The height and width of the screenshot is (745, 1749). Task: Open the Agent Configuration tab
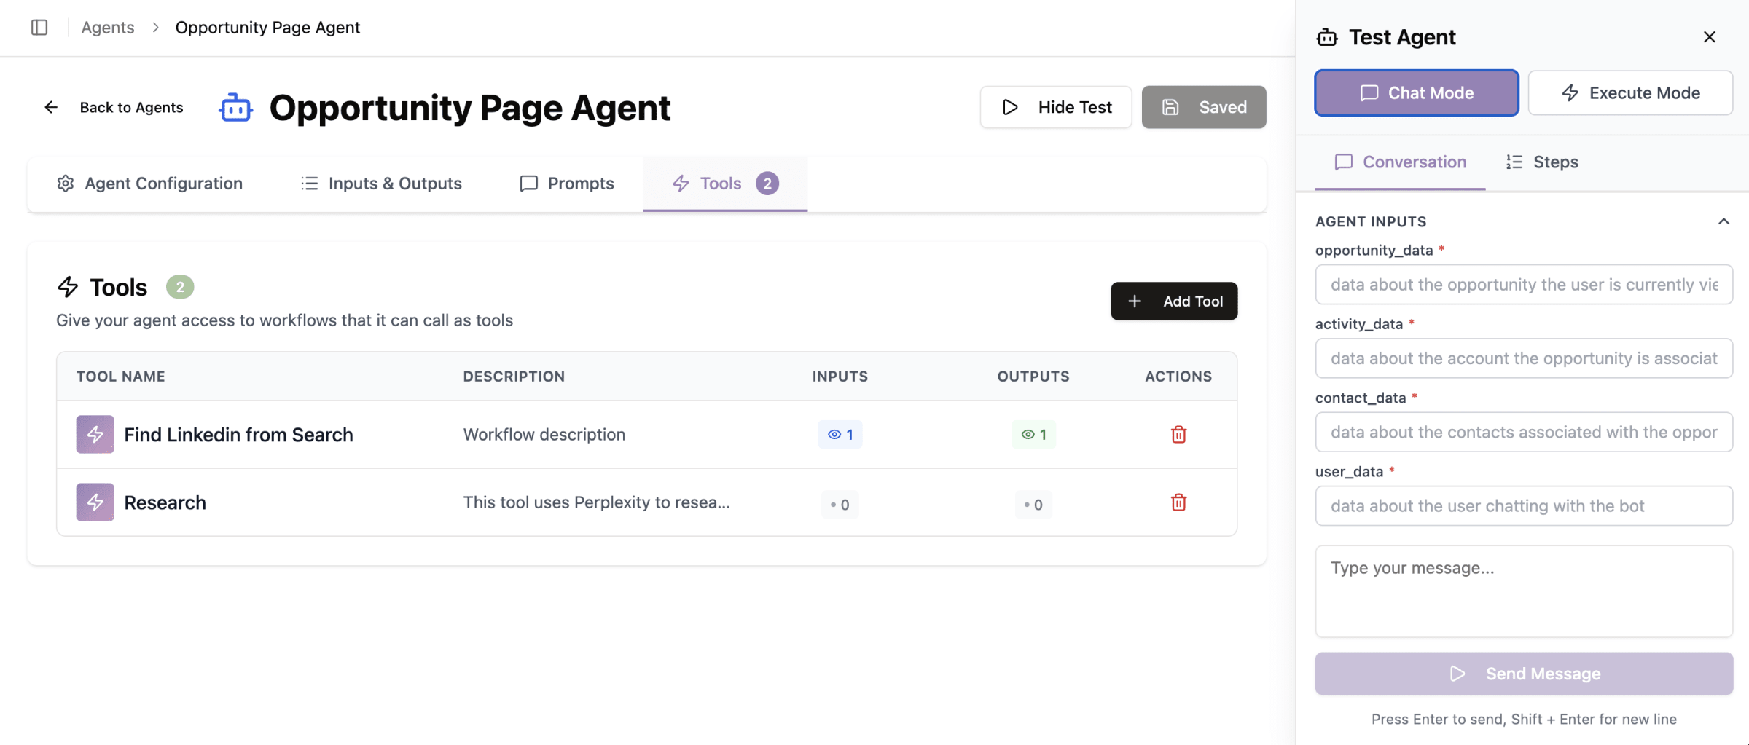[x=149, y=184]
